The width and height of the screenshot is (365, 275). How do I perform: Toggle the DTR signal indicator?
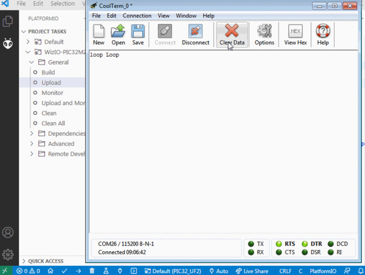[x=305, y=244]
